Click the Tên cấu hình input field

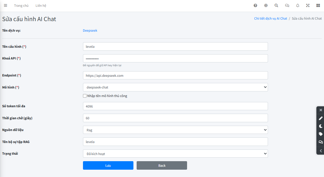(175, 47)
